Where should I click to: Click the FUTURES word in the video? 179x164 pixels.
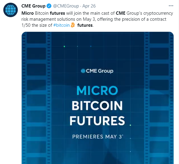pos(97,121)
